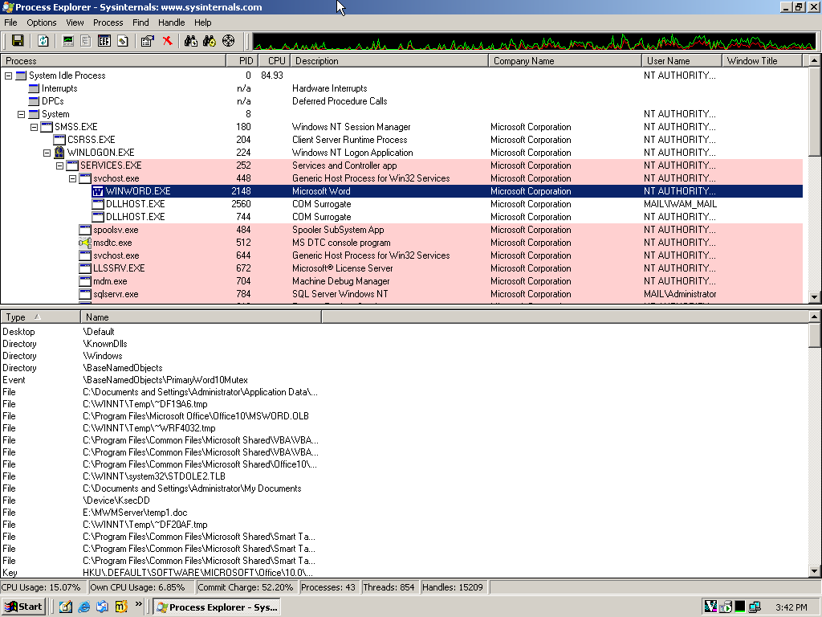Image resolution: width=822 pixels, height=617 pixels.
Task: Click the Show Process Tree toolbar icon
Action: pyautogui.click(x=86, y=41)
